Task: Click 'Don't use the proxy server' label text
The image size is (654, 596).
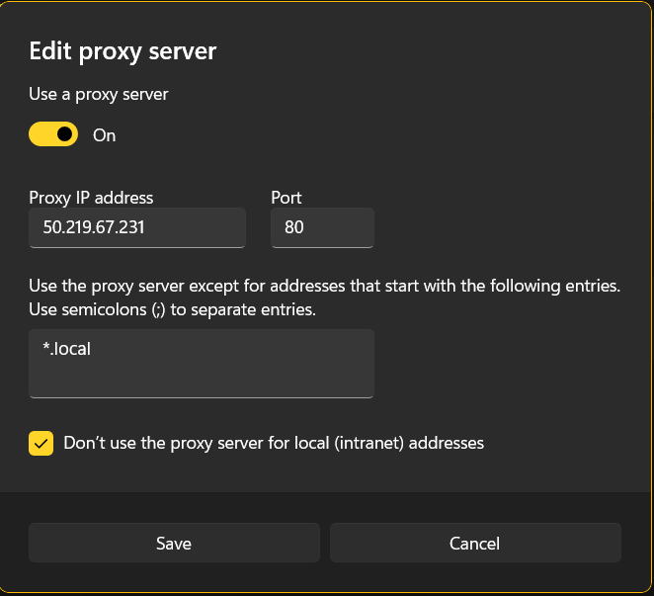Action: click(x=274, y=443)
